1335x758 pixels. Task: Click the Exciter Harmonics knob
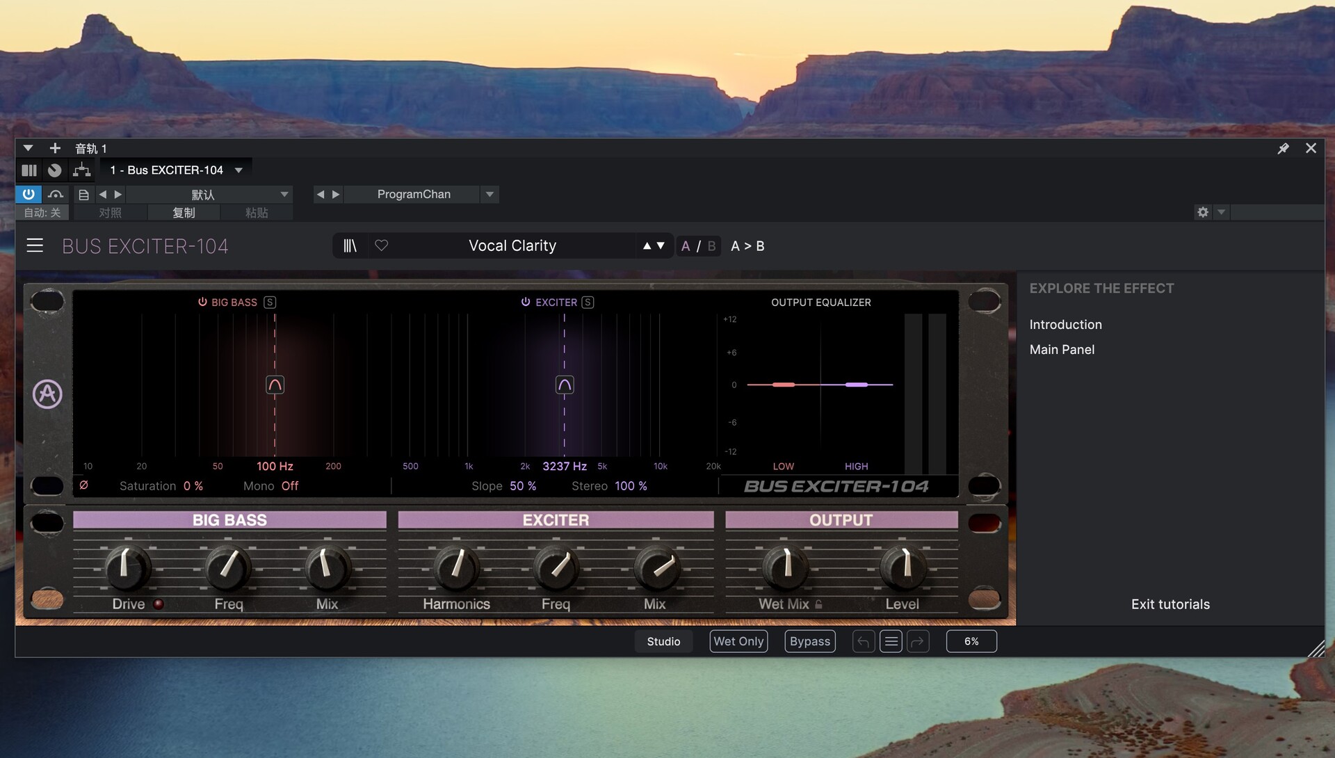(456, 567)
